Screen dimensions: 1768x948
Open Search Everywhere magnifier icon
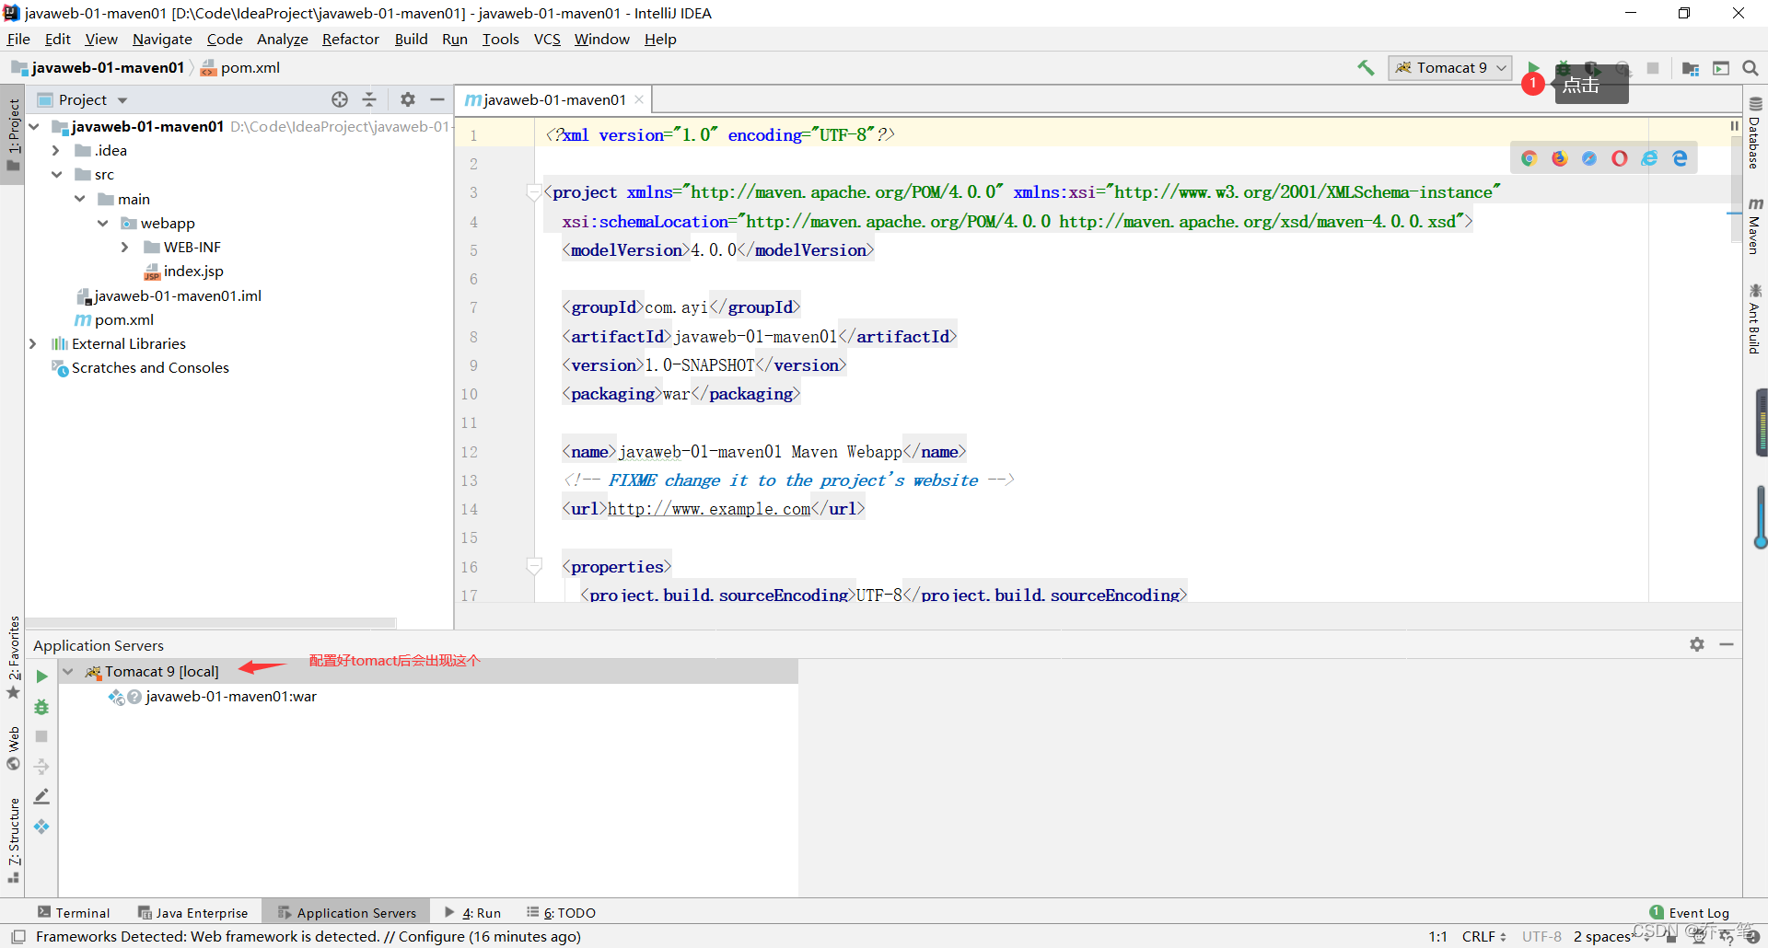tap(1751, 68)
